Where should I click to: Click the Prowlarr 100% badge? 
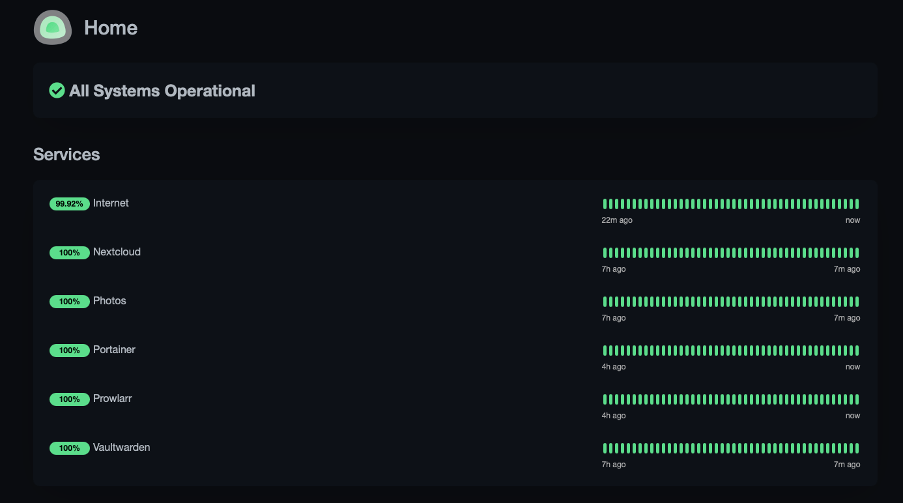pos(69,399)
